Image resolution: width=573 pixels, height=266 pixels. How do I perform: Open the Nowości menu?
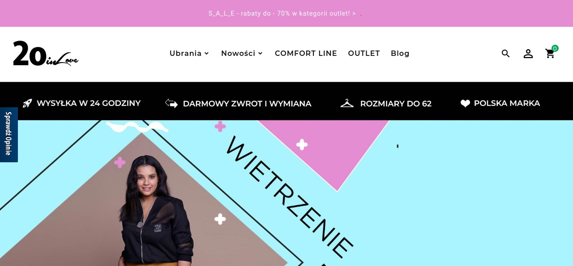[238, 54]
